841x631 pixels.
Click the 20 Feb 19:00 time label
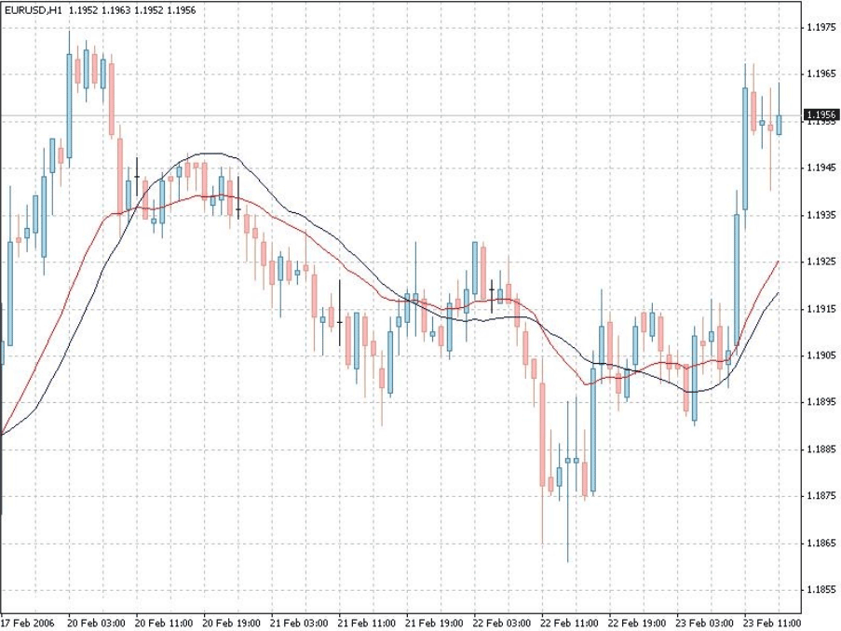coord(232,623)
